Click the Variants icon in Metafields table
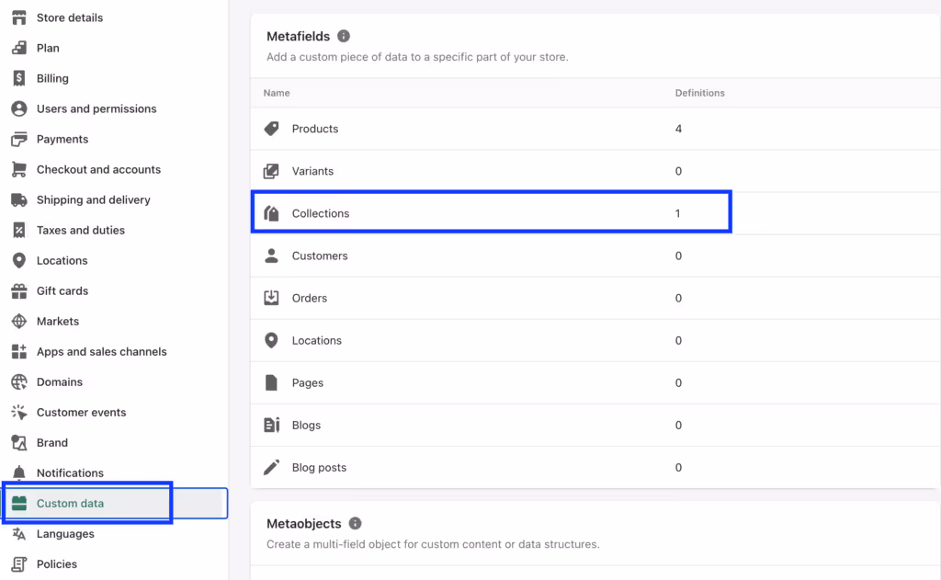 (271, 171)
